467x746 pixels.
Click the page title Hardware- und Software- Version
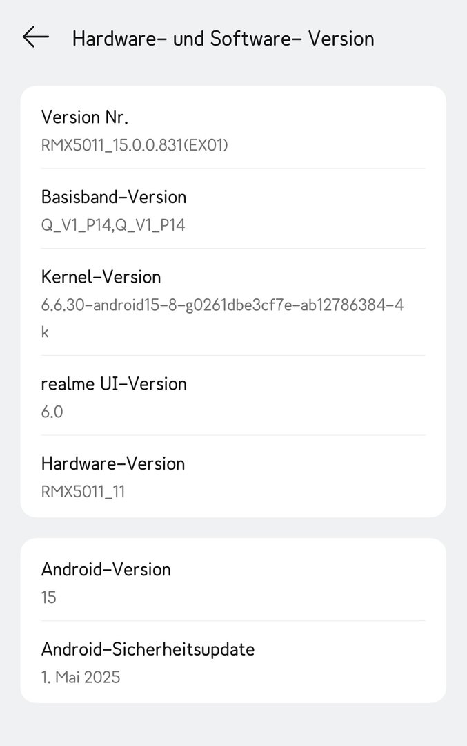(223, 39)
